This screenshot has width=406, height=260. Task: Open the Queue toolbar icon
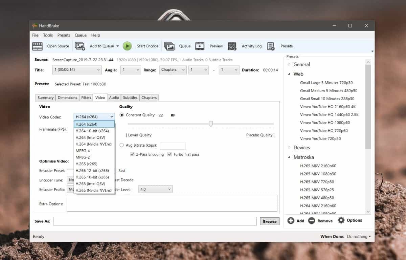[x=169, y=46]
